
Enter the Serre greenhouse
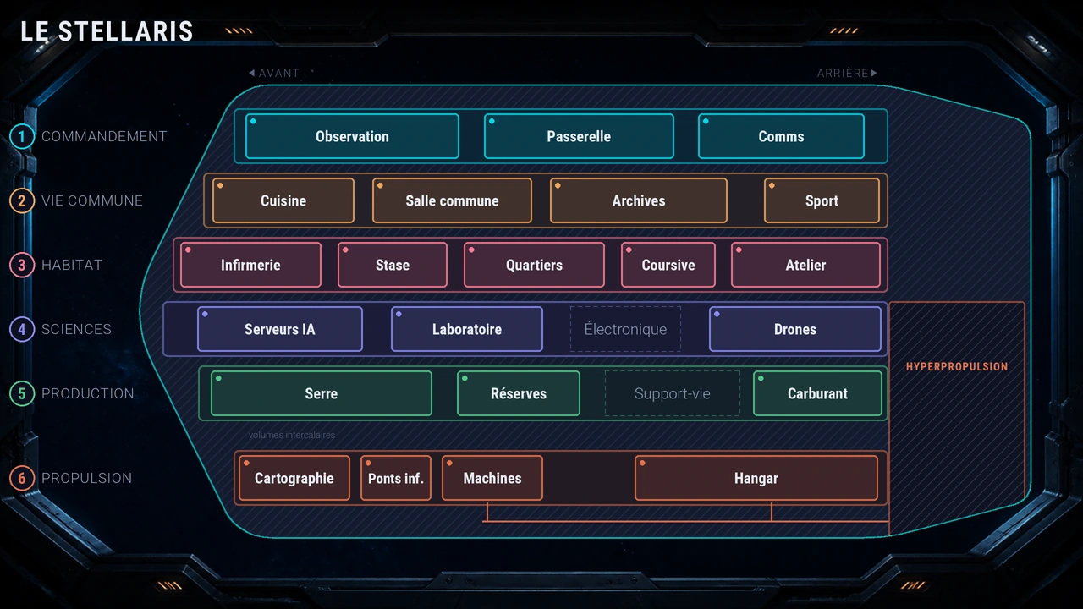[322, 393]
